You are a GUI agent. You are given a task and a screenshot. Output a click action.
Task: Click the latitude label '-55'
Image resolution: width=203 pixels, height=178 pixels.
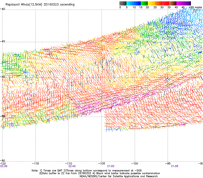click(x=2, y=116)
